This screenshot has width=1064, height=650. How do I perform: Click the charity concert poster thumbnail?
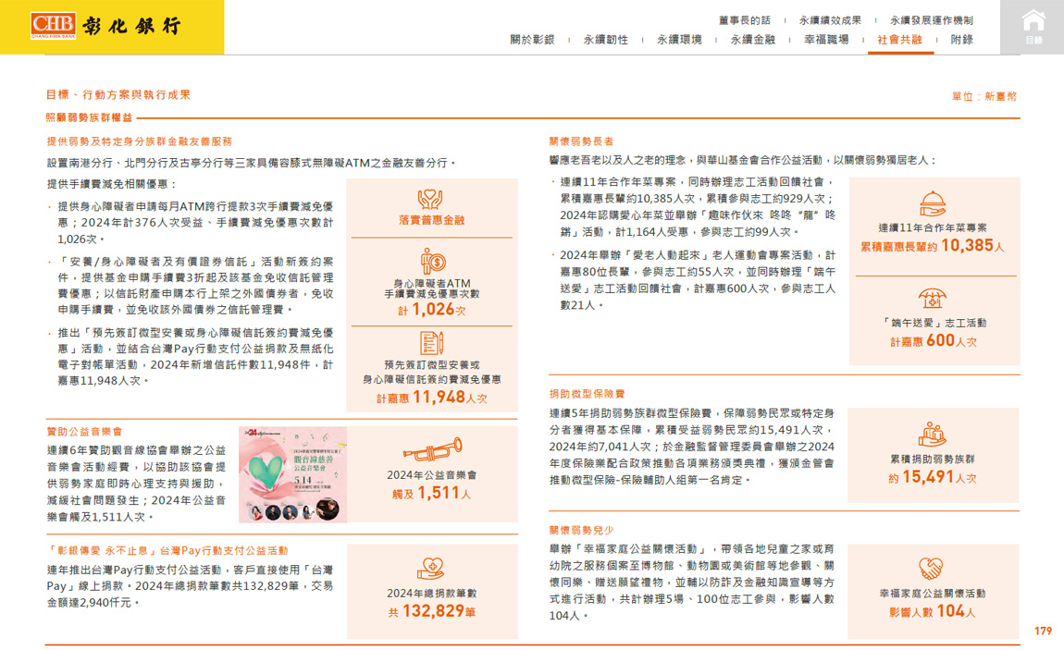292,474
